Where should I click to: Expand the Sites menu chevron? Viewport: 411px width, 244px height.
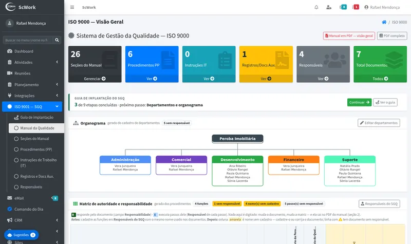click(x=57, y=242)
